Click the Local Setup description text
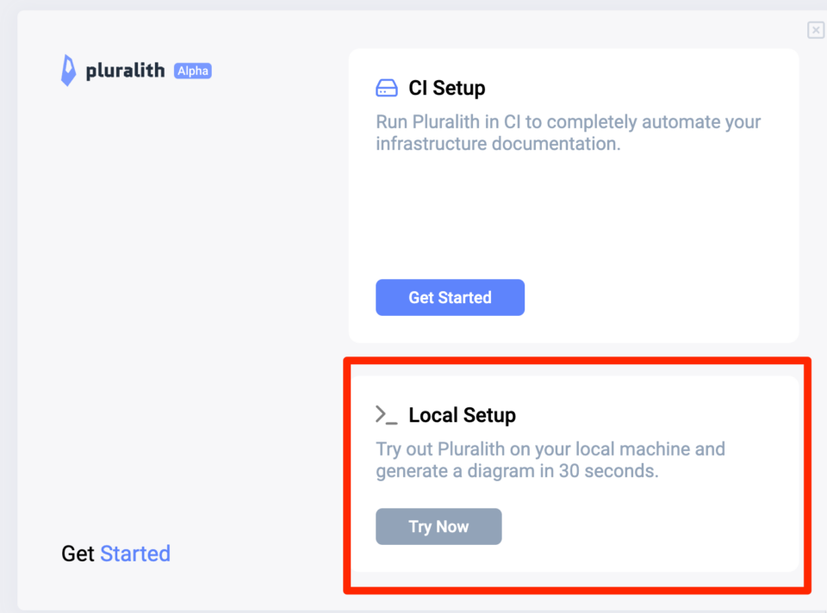Image resolution: width=827 pixels, height=613 pixels. tap(550, 460)
